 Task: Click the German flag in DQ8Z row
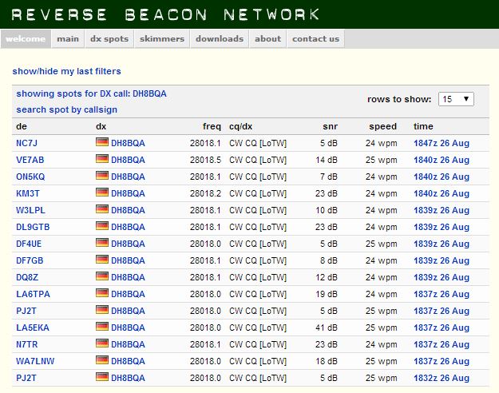tap(102, 276)
